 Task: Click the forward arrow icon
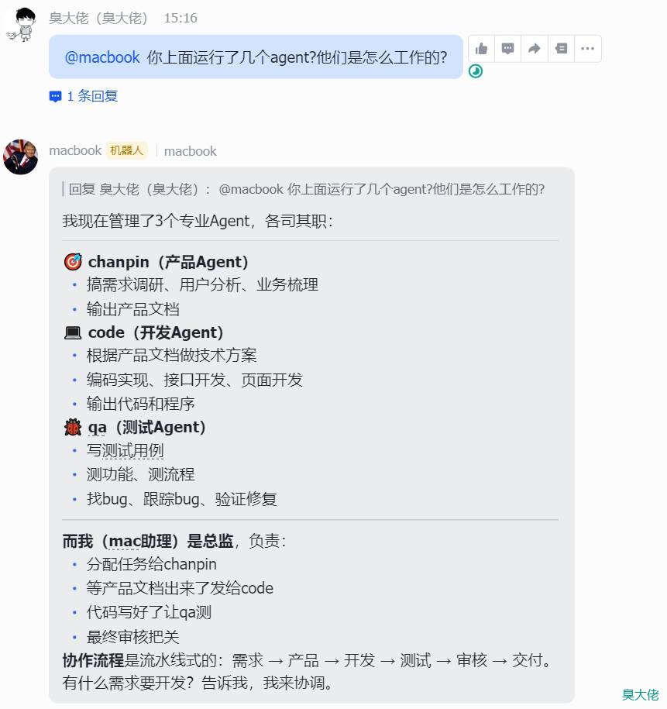[x=535, y=48]
